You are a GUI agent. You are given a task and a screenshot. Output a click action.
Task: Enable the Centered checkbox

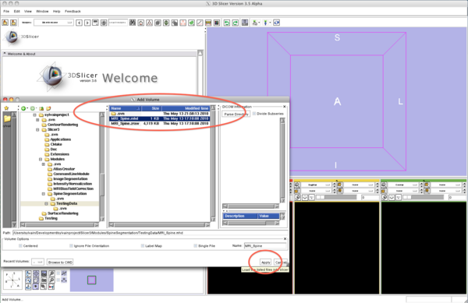tap(20, 246)
